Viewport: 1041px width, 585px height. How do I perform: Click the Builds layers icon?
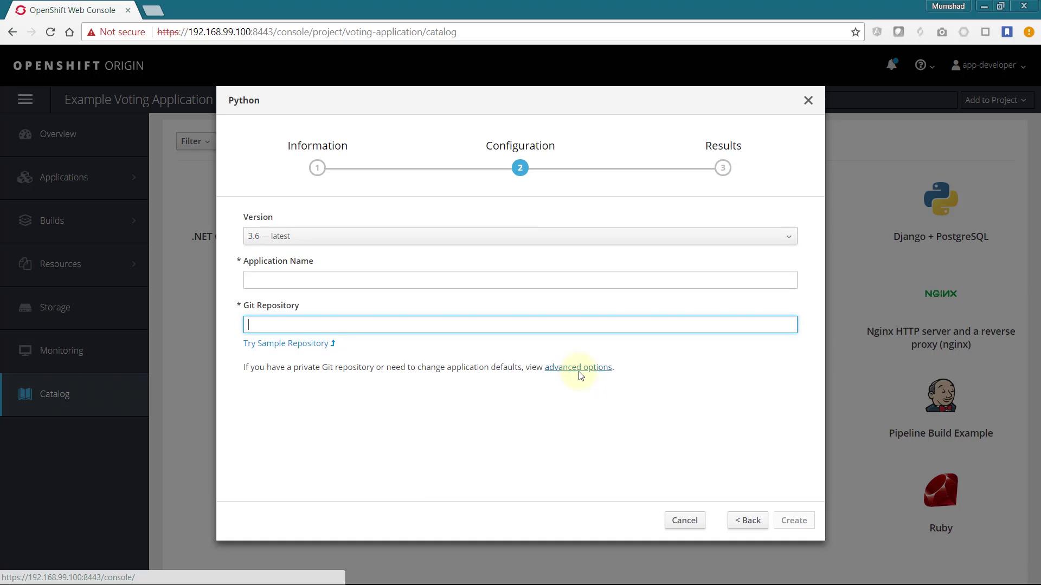tap(25, 220)
